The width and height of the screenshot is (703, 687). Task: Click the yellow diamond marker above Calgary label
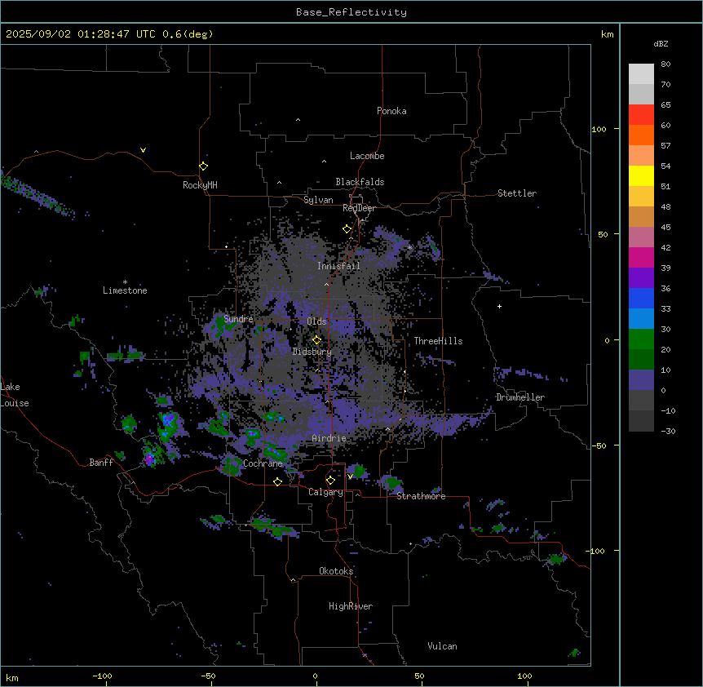coord(330,481)
